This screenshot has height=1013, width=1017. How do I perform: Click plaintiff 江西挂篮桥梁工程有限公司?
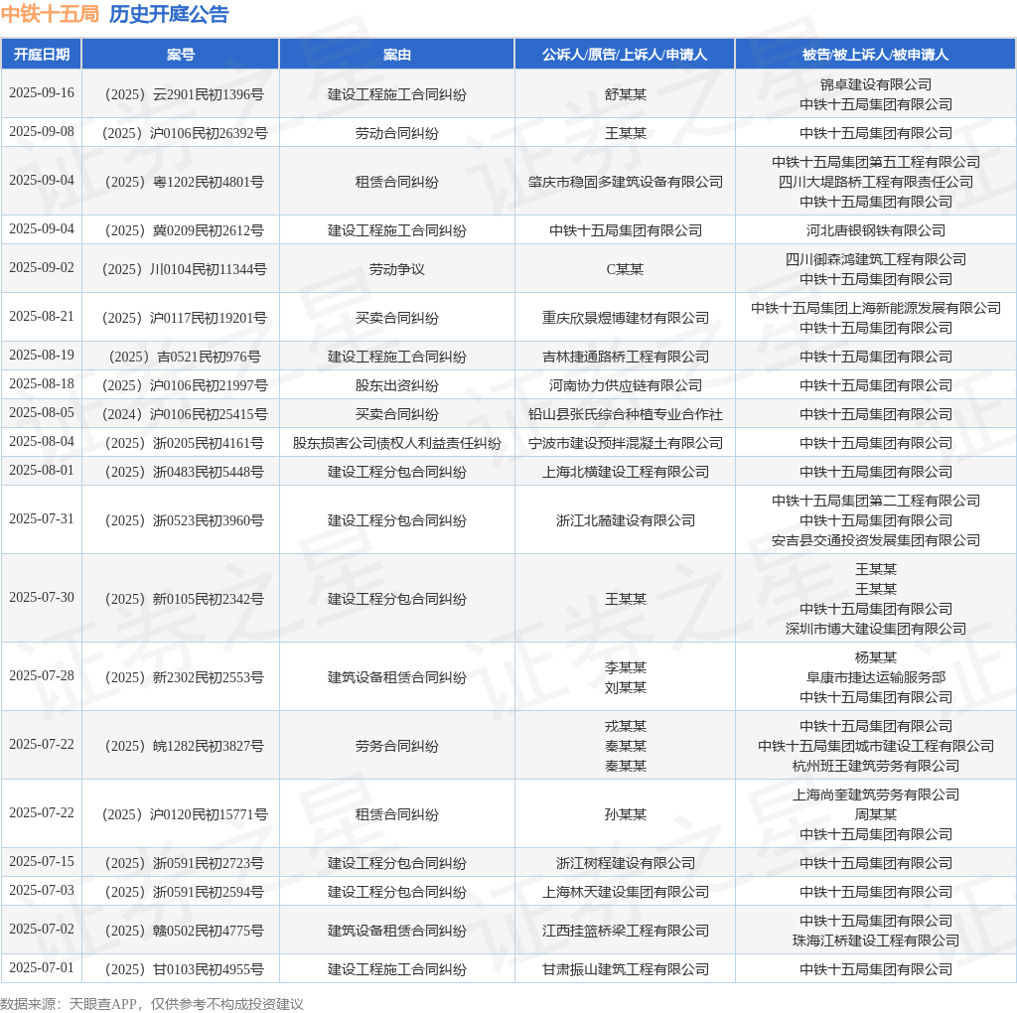(x=626, y=932)
